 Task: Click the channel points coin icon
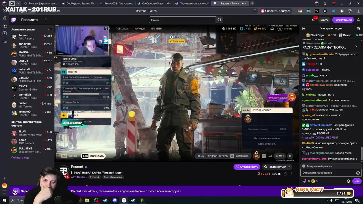pyautogui.click(x=313, y=181)
